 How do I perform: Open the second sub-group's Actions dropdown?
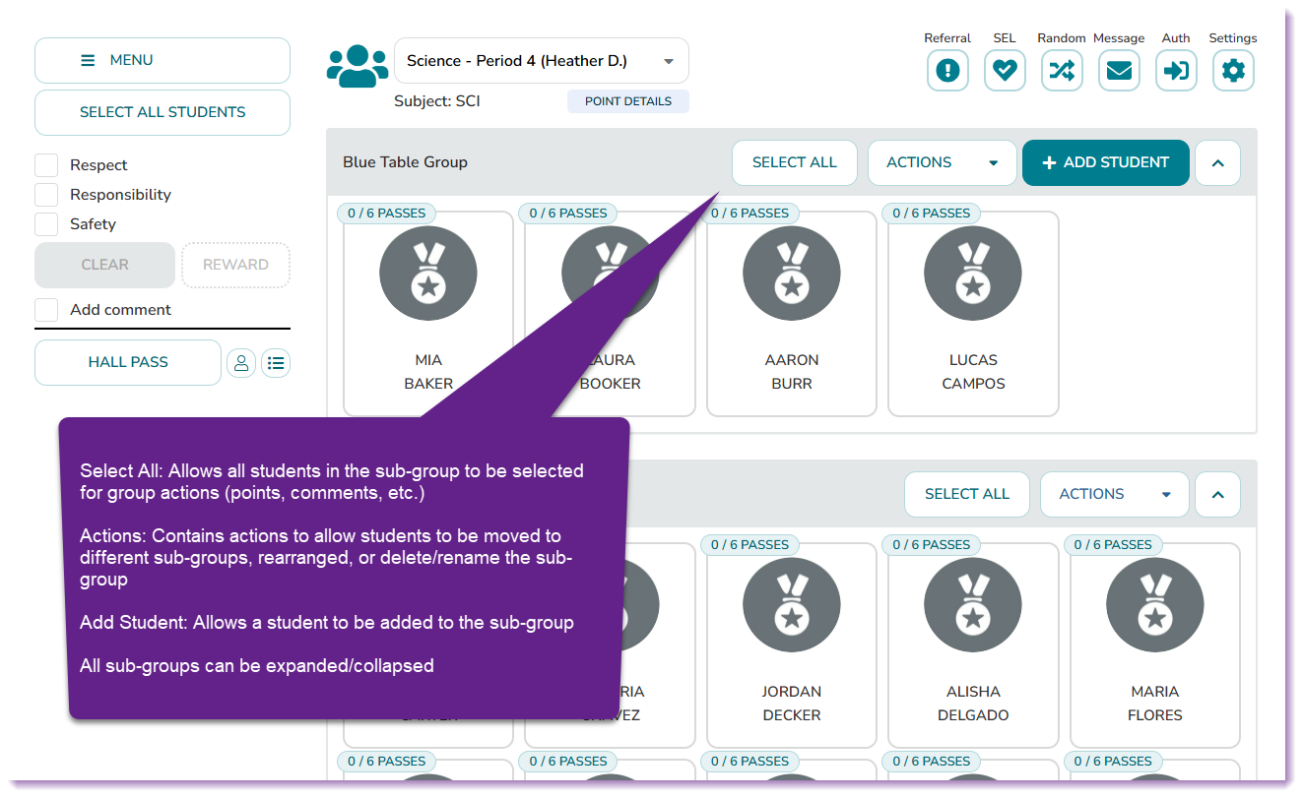click(1115, 494)
